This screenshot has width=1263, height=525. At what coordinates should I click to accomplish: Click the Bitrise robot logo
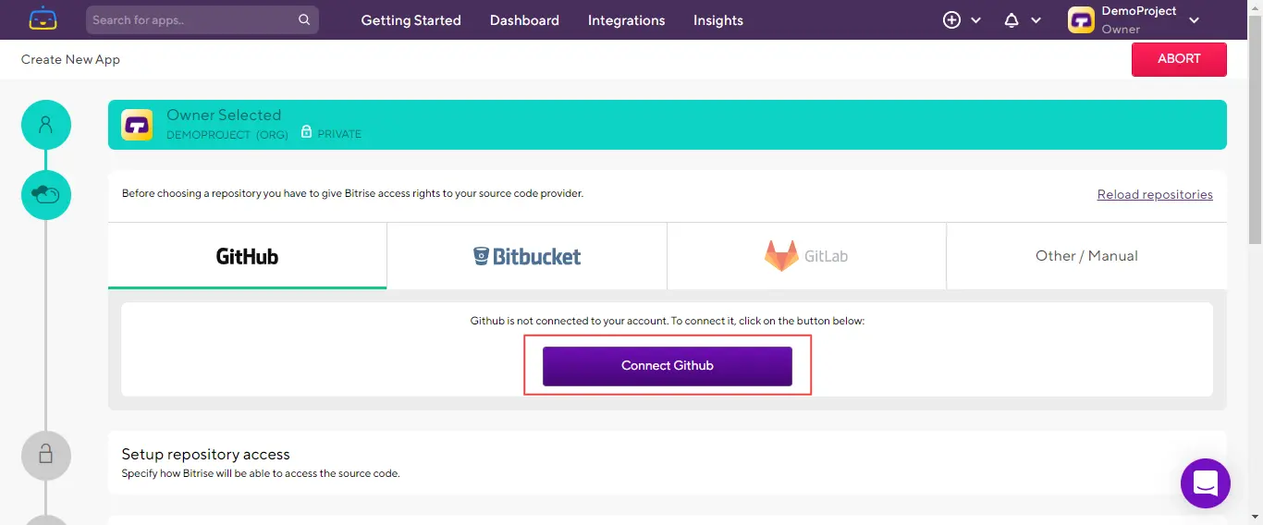tap(43, 19)
